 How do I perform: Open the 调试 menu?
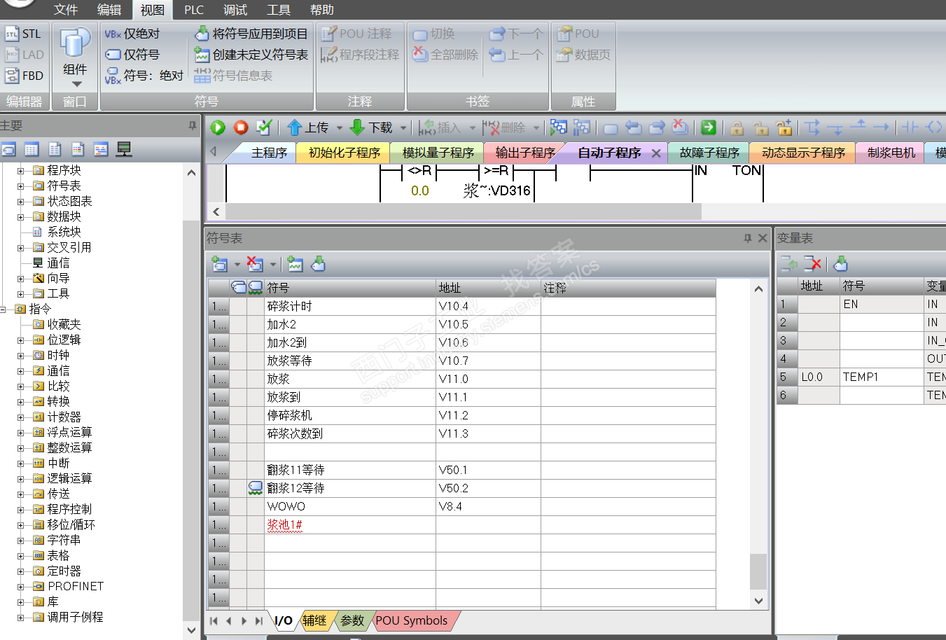(235, 10)
